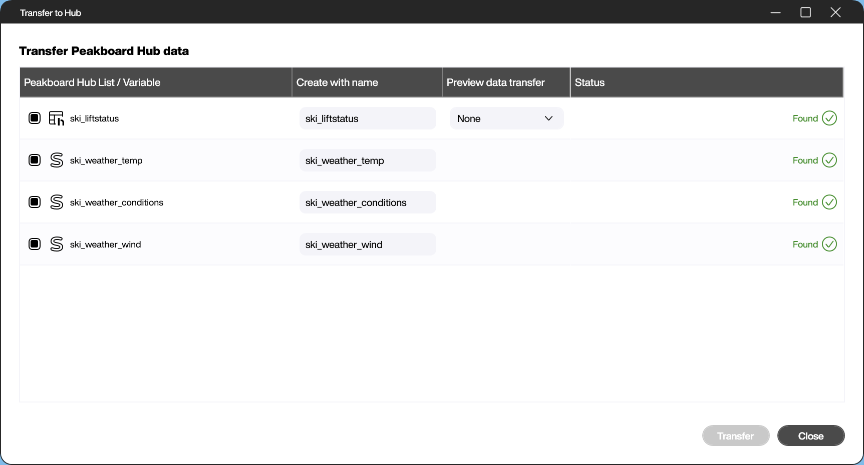
Task: Select the ski_liftstatus list label
Action: (x=94, y=118)
